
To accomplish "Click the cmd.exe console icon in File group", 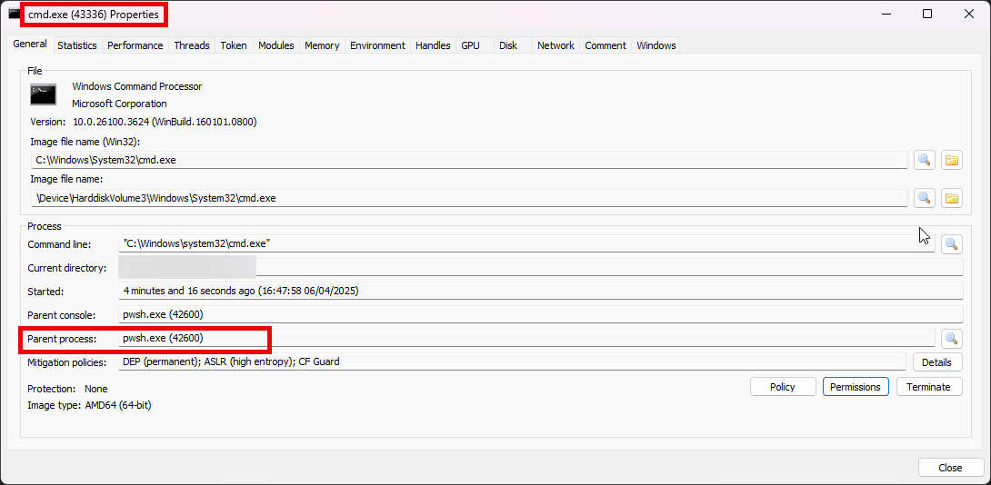I will pyautogui.click(x=43, y=94).
